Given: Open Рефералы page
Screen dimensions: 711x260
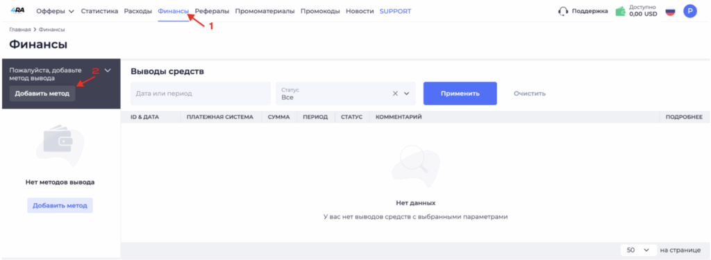Looking at the screenshot, I should click(x=212, y=11).
